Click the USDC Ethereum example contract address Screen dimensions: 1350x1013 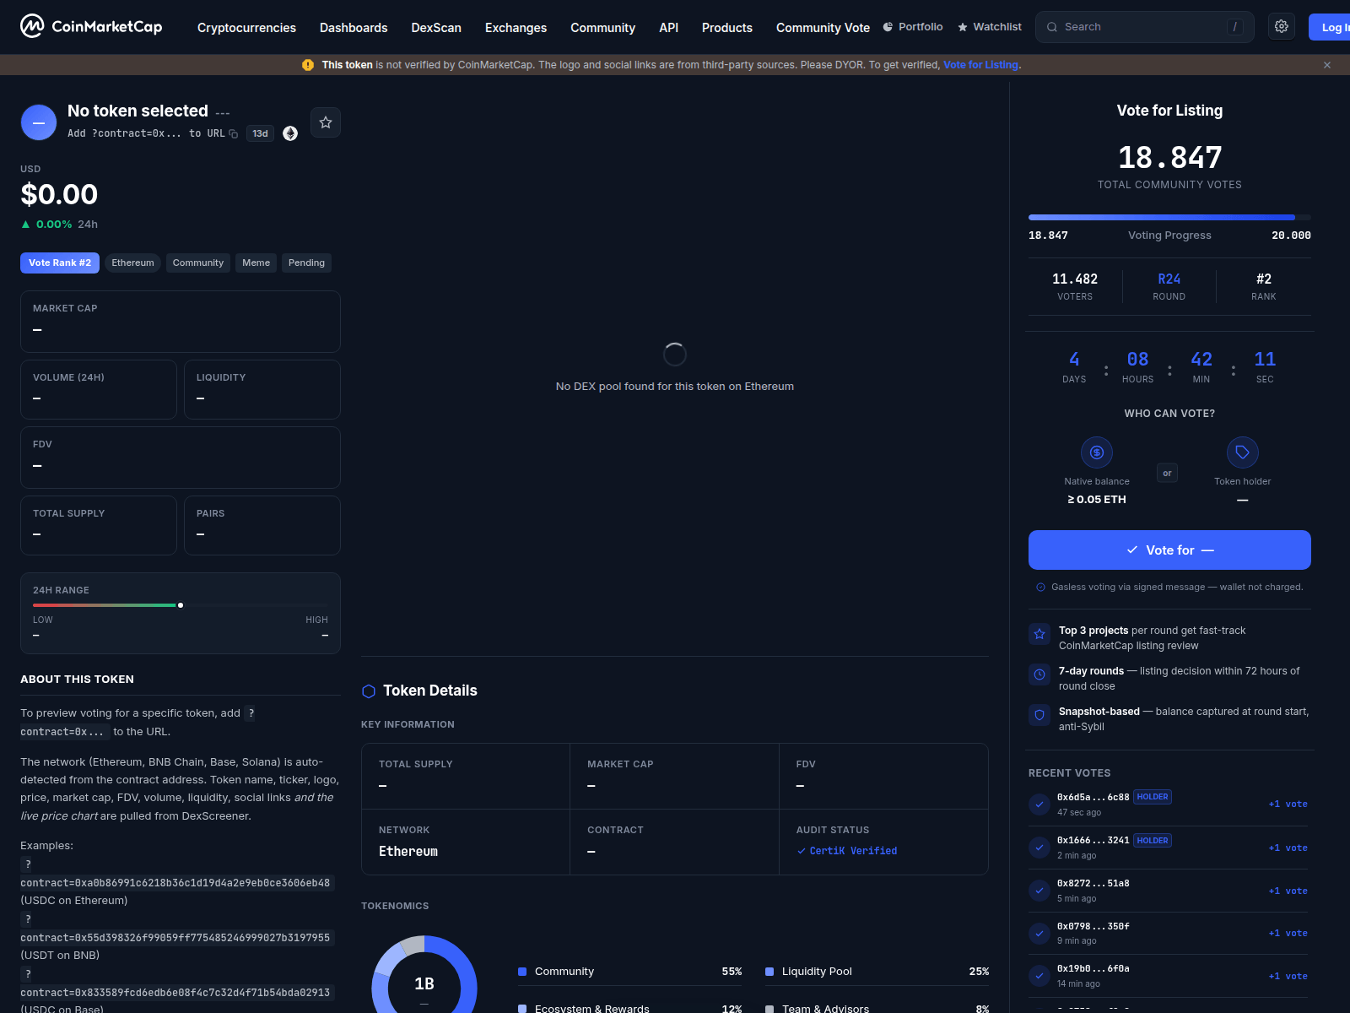click(x=175, y=883)
